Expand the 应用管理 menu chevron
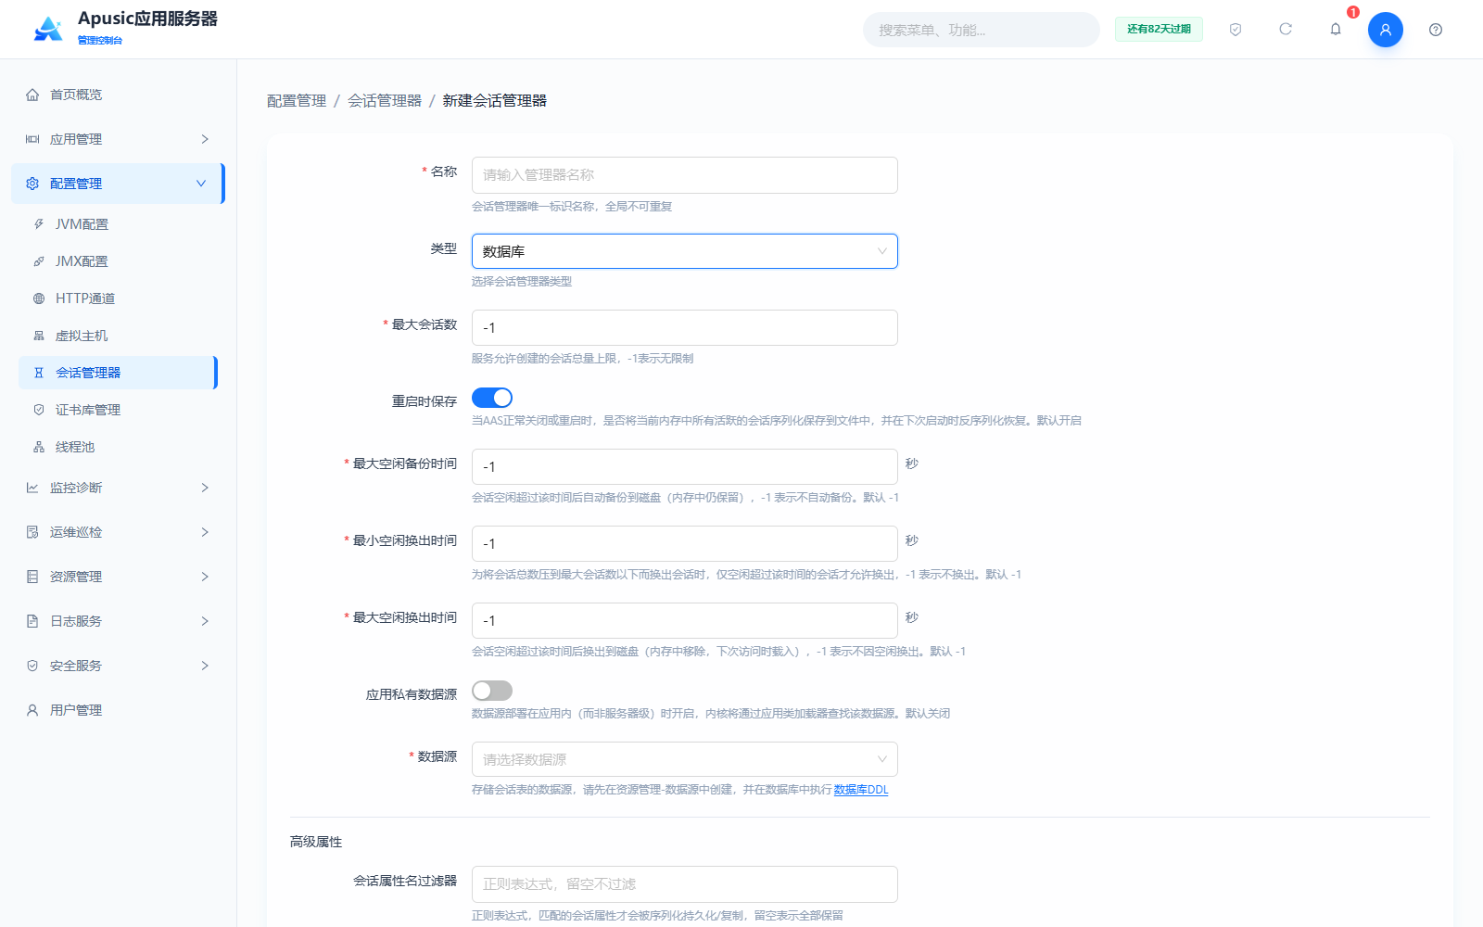 point(205,139)
